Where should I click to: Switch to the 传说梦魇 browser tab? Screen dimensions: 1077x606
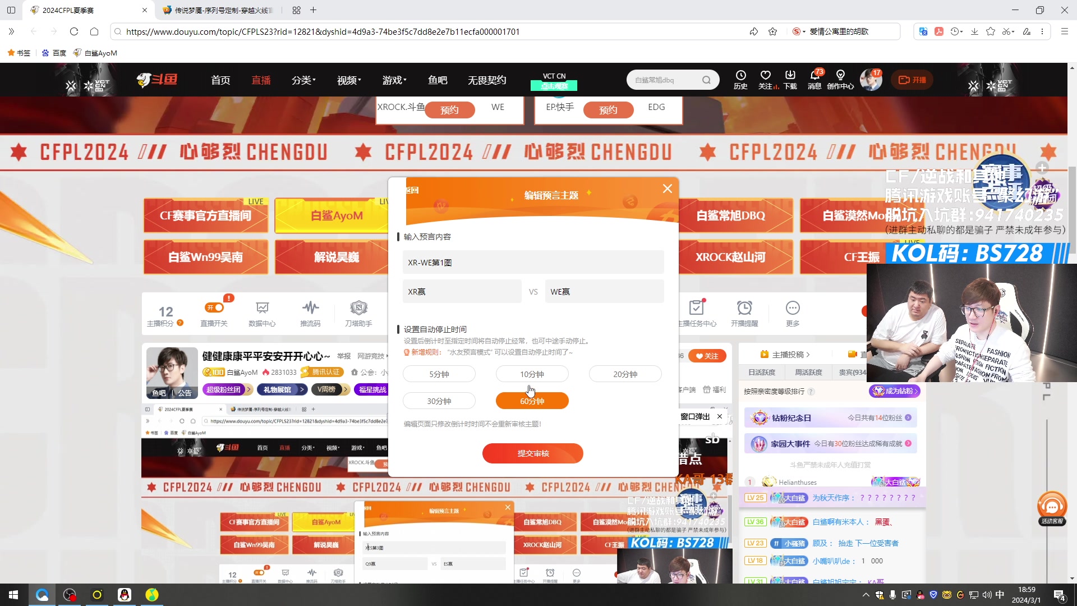[x=220, y=10]
